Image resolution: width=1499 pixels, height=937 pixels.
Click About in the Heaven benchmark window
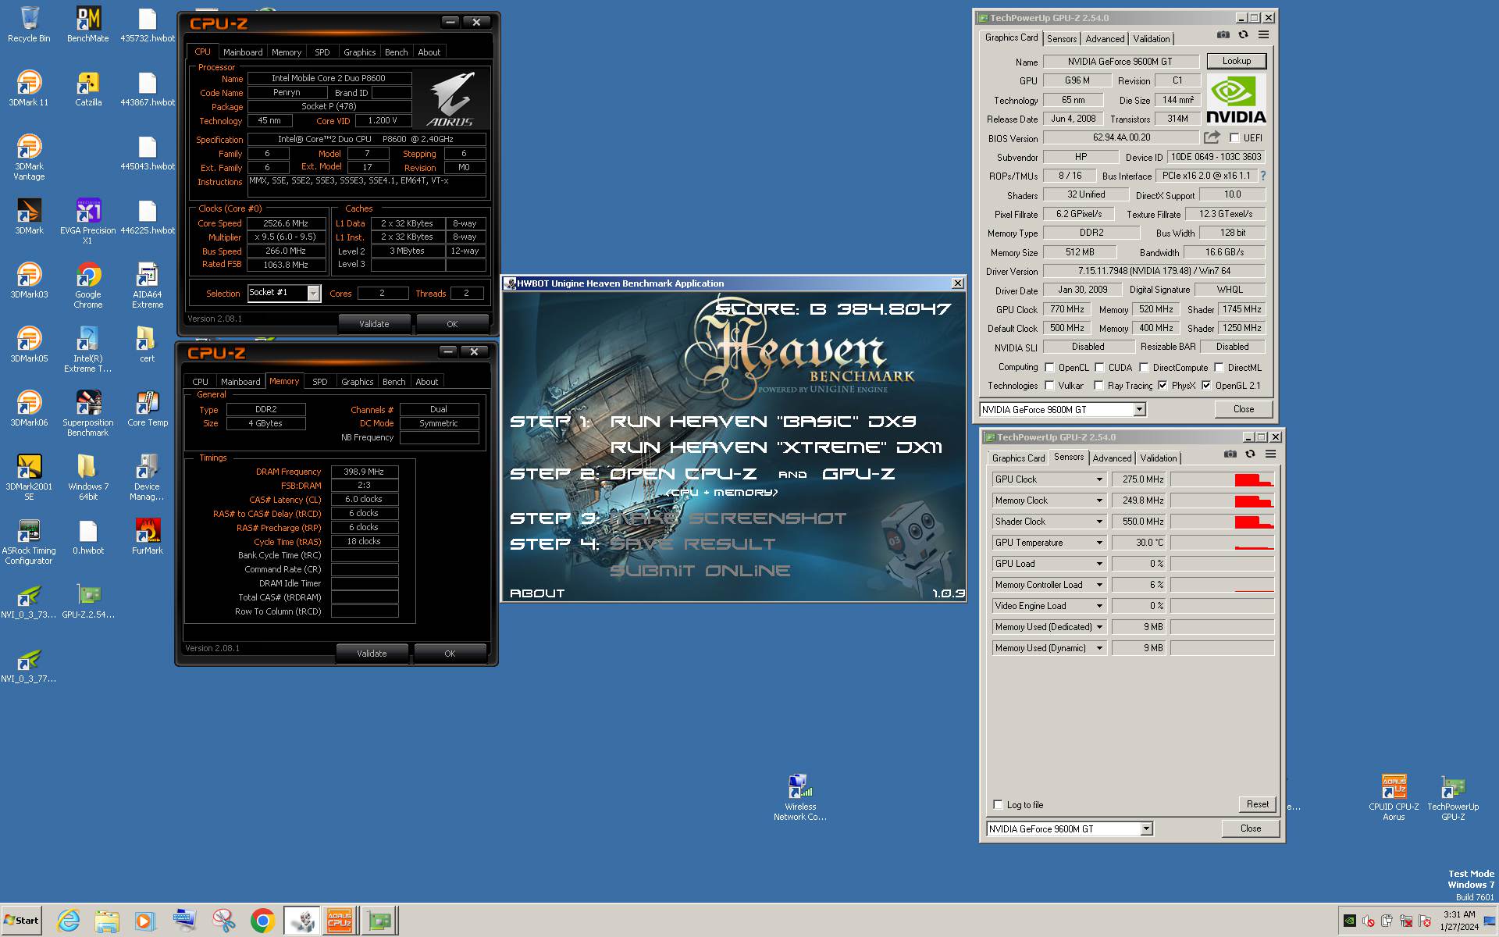(x=537, y=593)
